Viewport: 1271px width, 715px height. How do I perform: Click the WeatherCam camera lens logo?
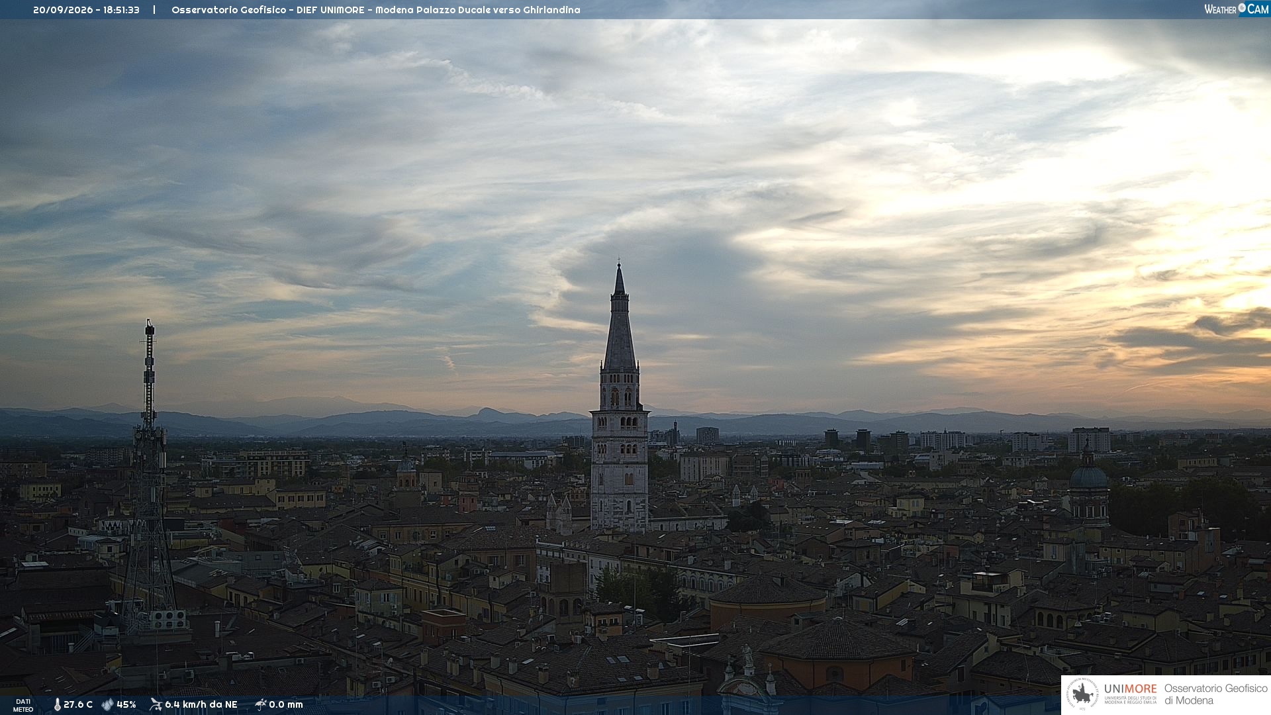pyautogui.click(x=1242, y=9)
